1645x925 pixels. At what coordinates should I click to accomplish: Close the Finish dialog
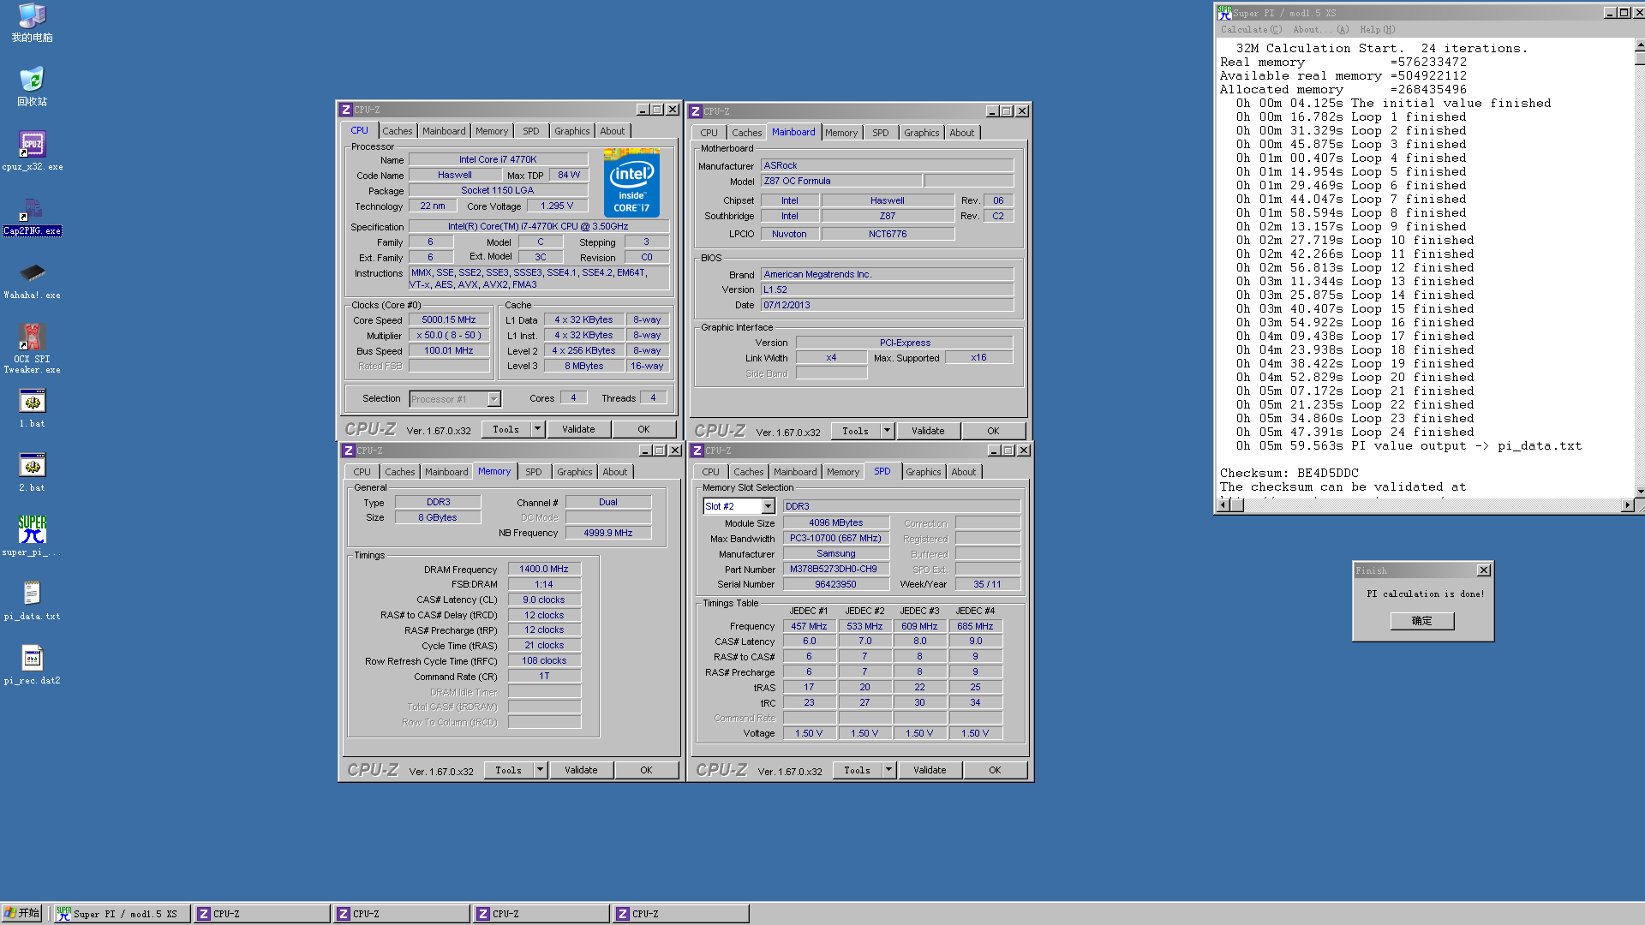click(x=1483, y=570)
